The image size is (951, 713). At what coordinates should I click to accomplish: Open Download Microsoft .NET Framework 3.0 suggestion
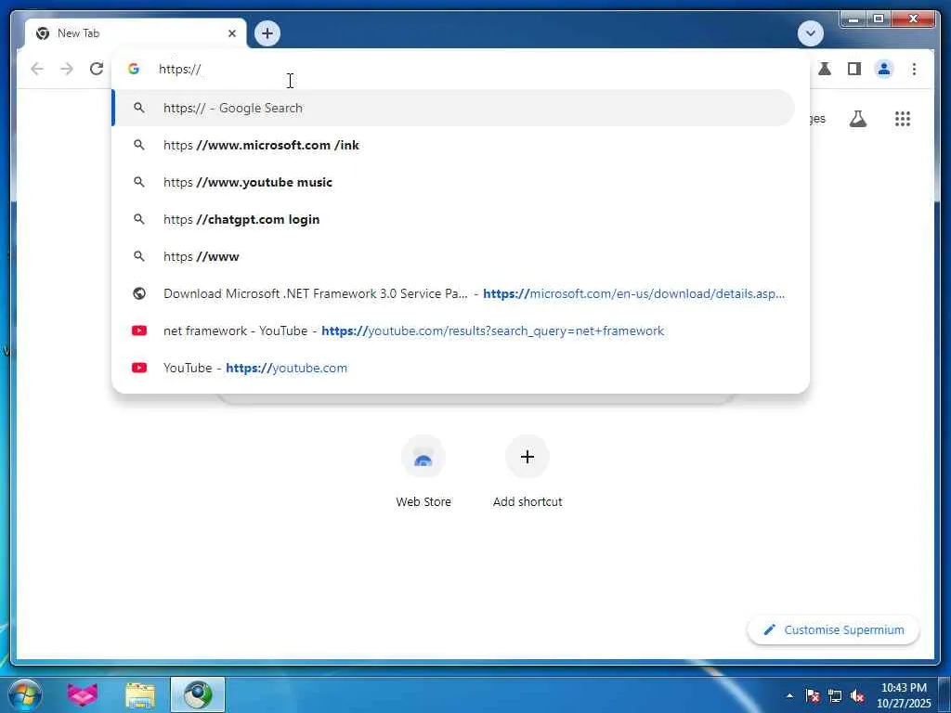(x=453, y=293)
